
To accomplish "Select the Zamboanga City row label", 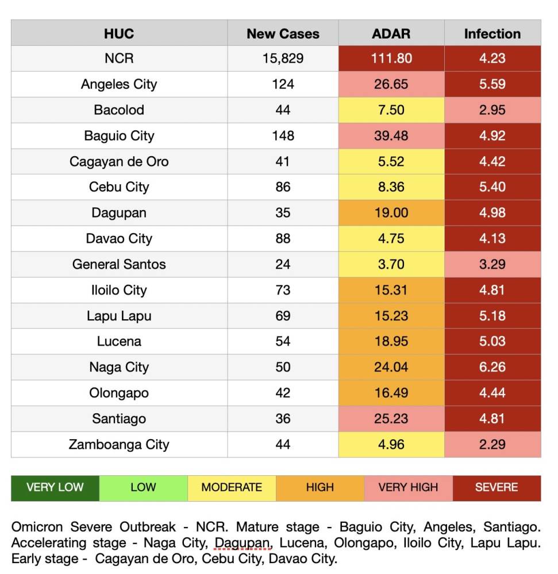I will (x=119, y=444).
